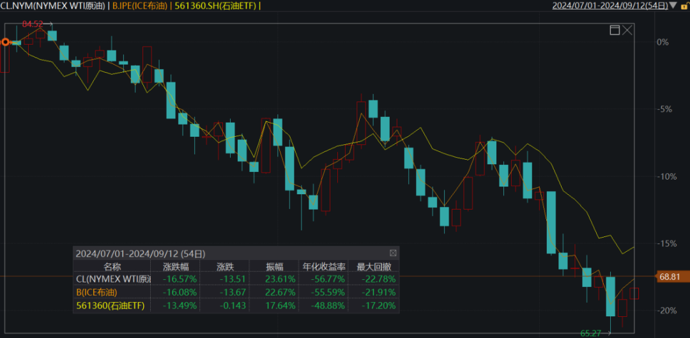Click the -17.20% max drawdown cell

(x=378, y=305)
